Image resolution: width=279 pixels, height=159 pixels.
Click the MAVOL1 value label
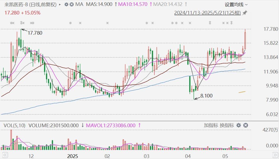[111, 125]
